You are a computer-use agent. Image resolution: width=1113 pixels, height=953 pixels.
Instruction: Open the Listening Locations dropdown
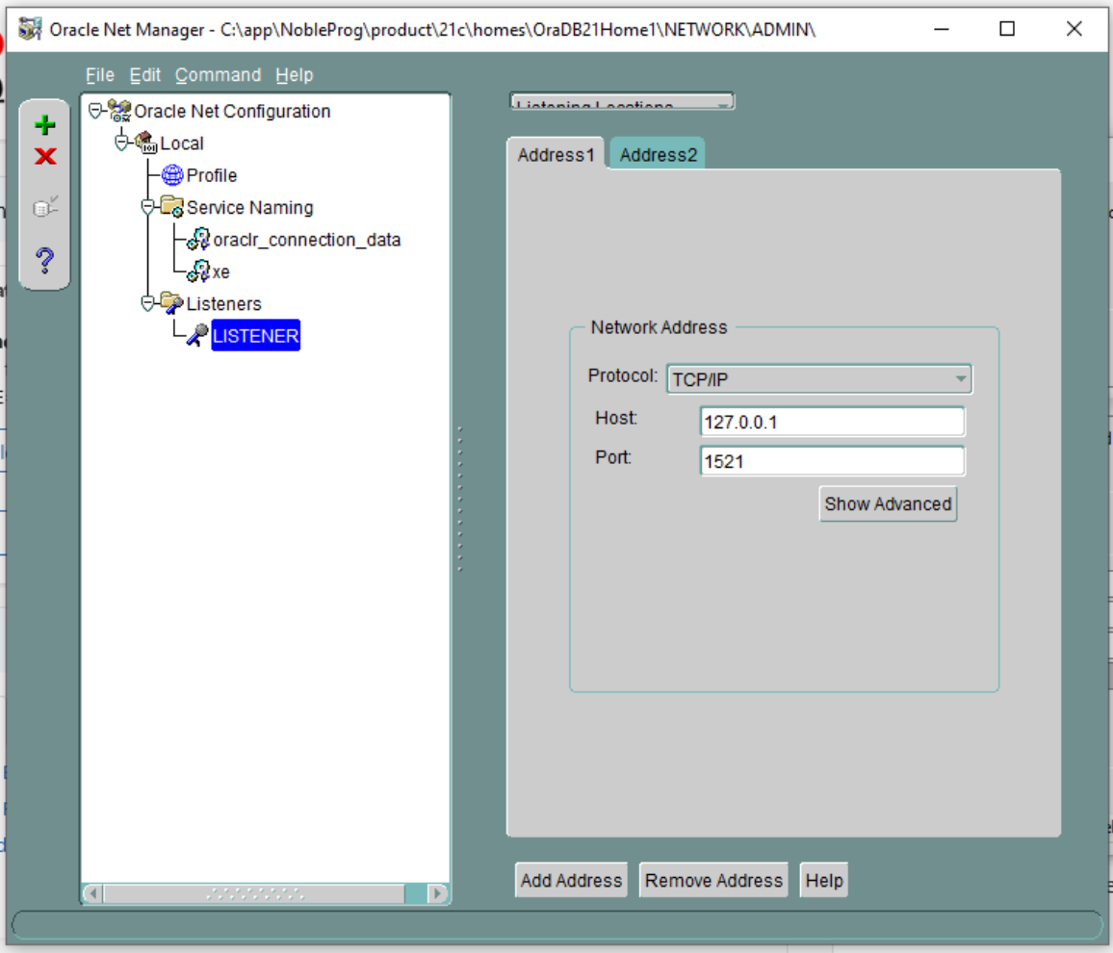pos(622,101)
